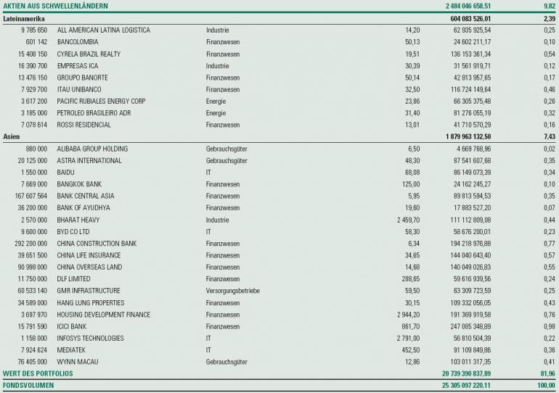This screenshot has width=559, height=393.
Task: Click the Lateinamerika section label
Action: [x=24, y=19]
